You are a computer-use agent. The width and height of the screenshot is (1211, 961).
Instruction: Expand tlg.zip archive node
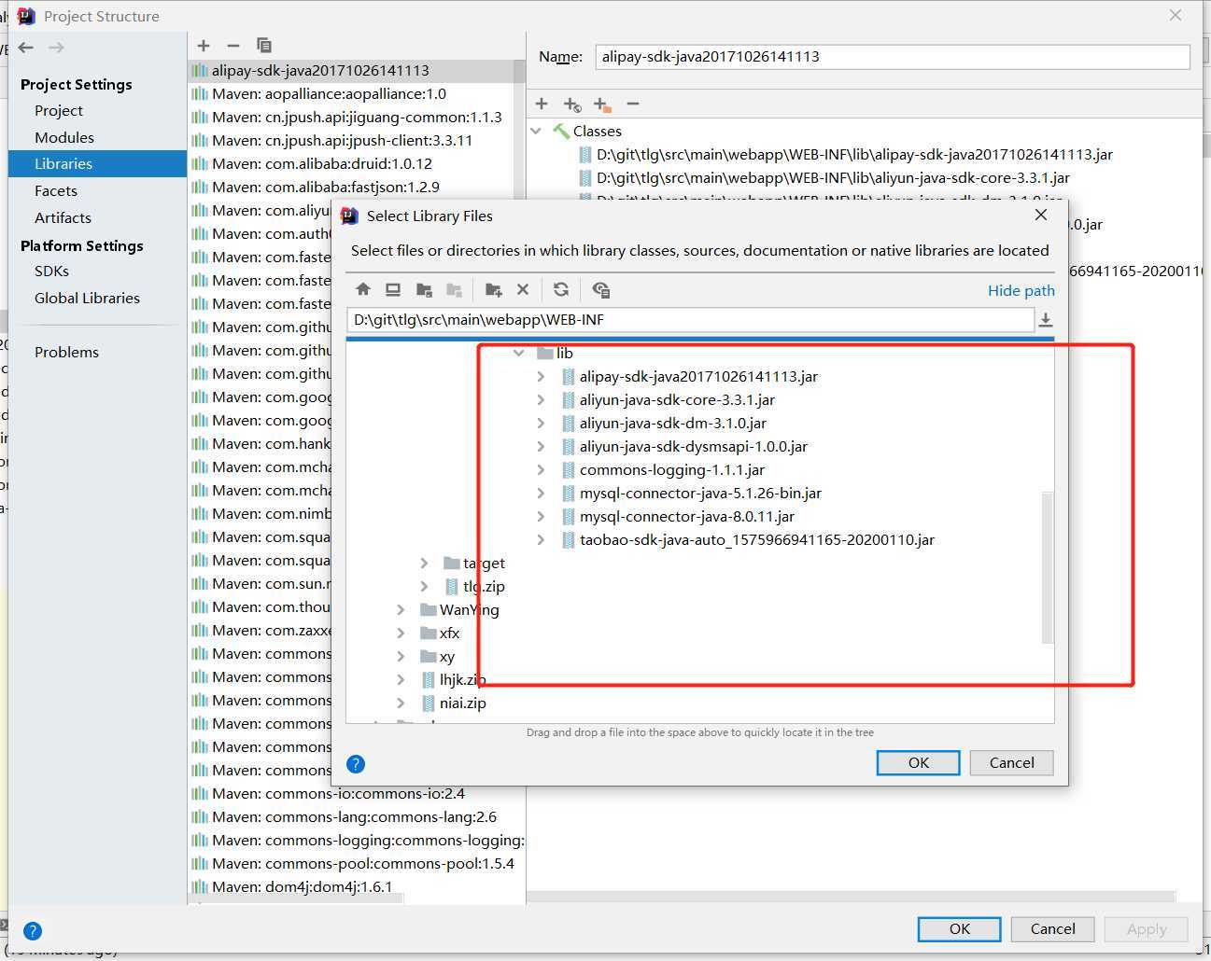tap(424, 586)
